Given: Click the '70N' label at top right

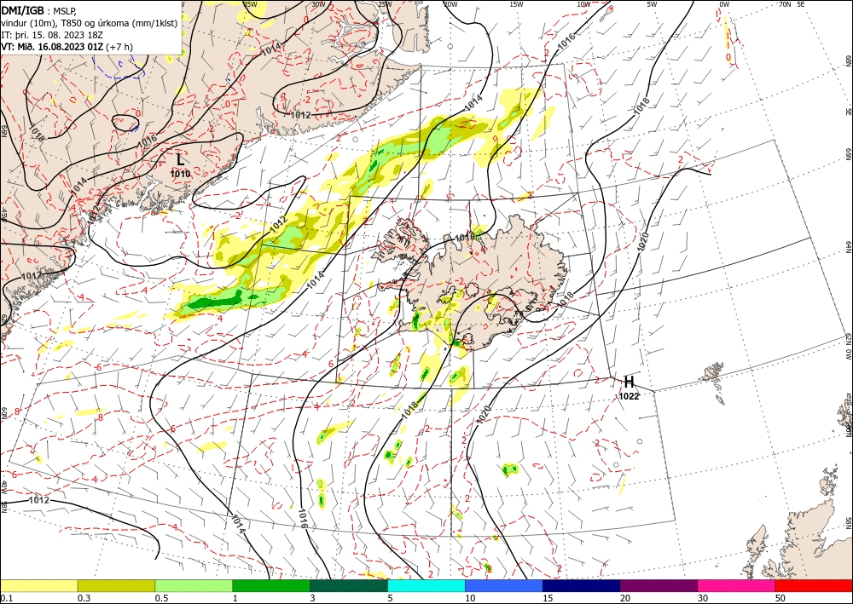Looking at the screenshot, I should tap(785, 4).
